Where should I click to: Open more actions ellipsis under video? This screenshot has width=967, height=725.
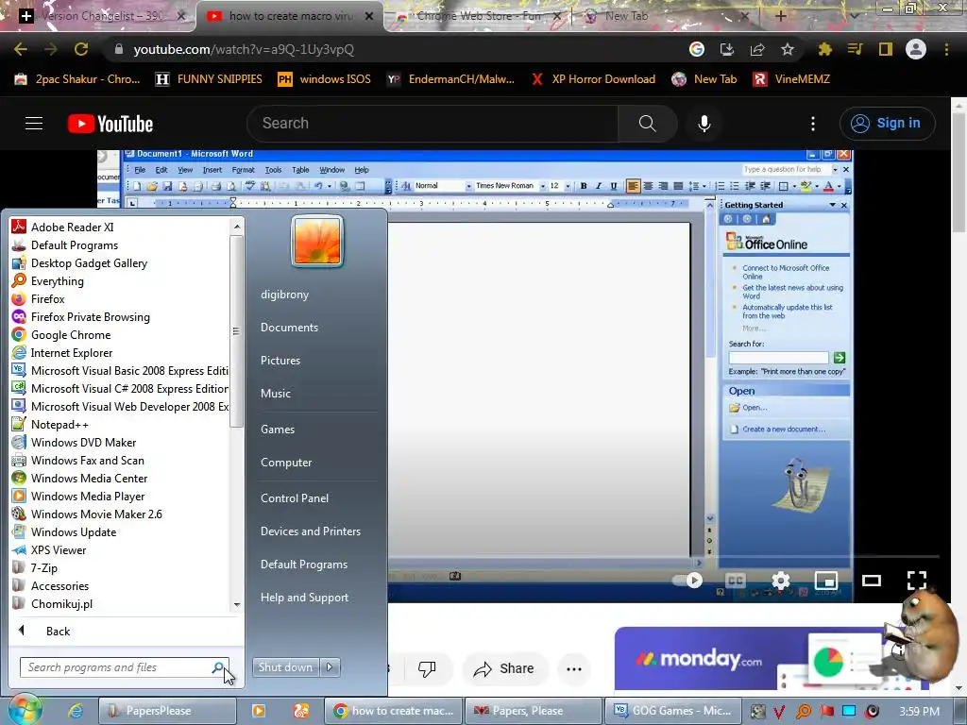tap(574, 669)
